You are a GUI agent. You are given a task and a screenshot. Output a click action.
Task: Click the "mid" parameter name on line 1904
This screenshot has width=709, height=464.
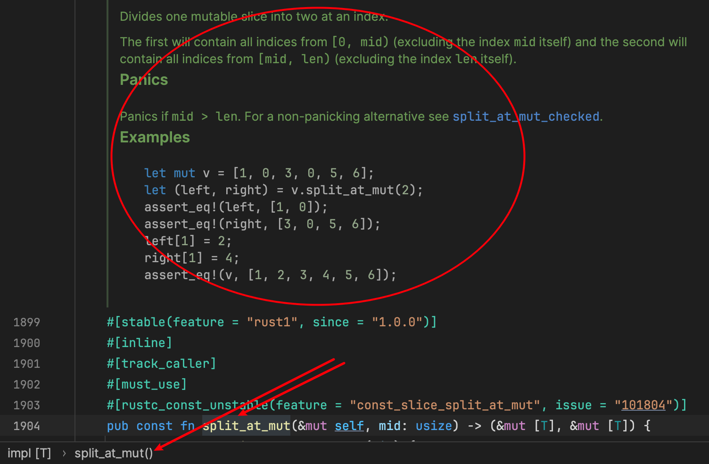(x=390, y=426)
